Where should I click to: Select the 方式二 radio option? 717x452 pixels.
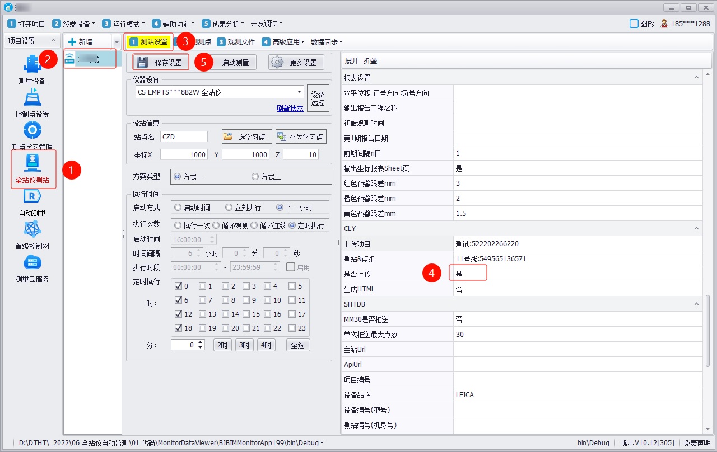pos(255,177)
